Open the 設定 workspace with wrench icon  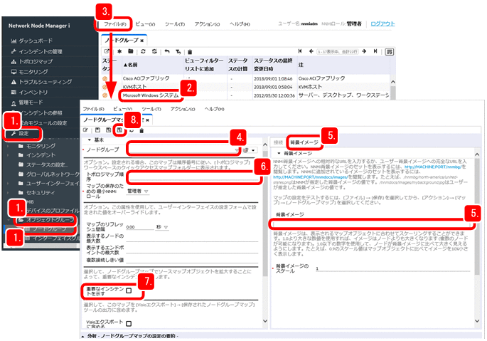tap(20, 133)
